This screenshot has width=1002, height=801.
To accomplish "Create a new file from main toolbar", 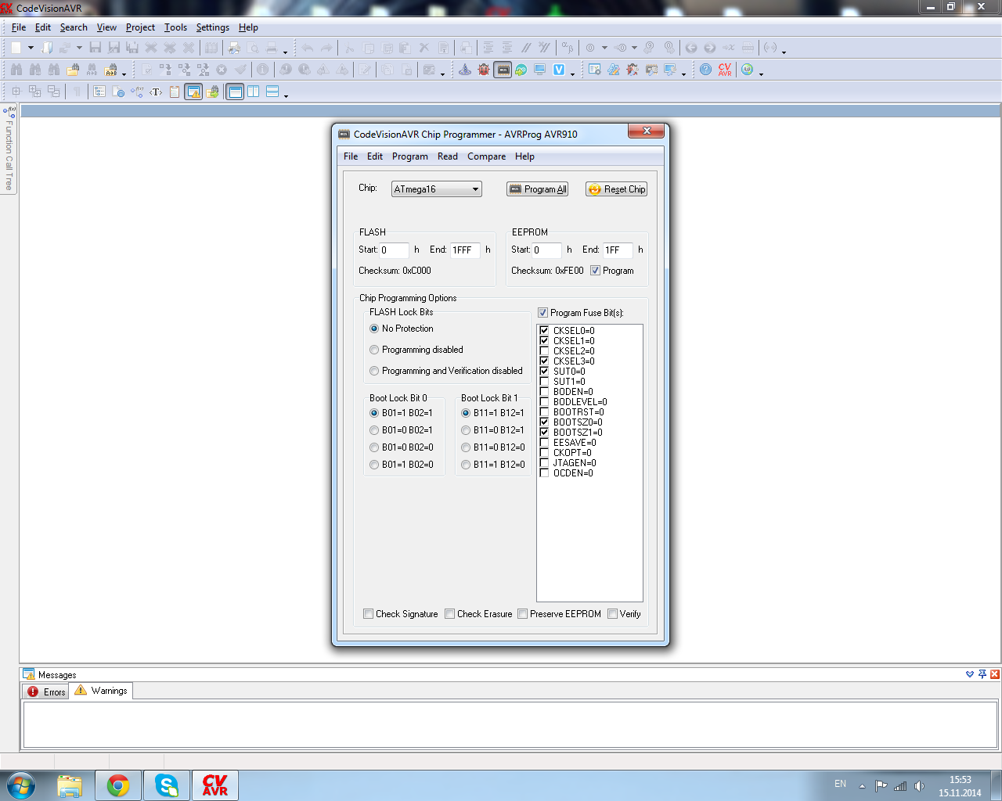I will pos(16,48).
